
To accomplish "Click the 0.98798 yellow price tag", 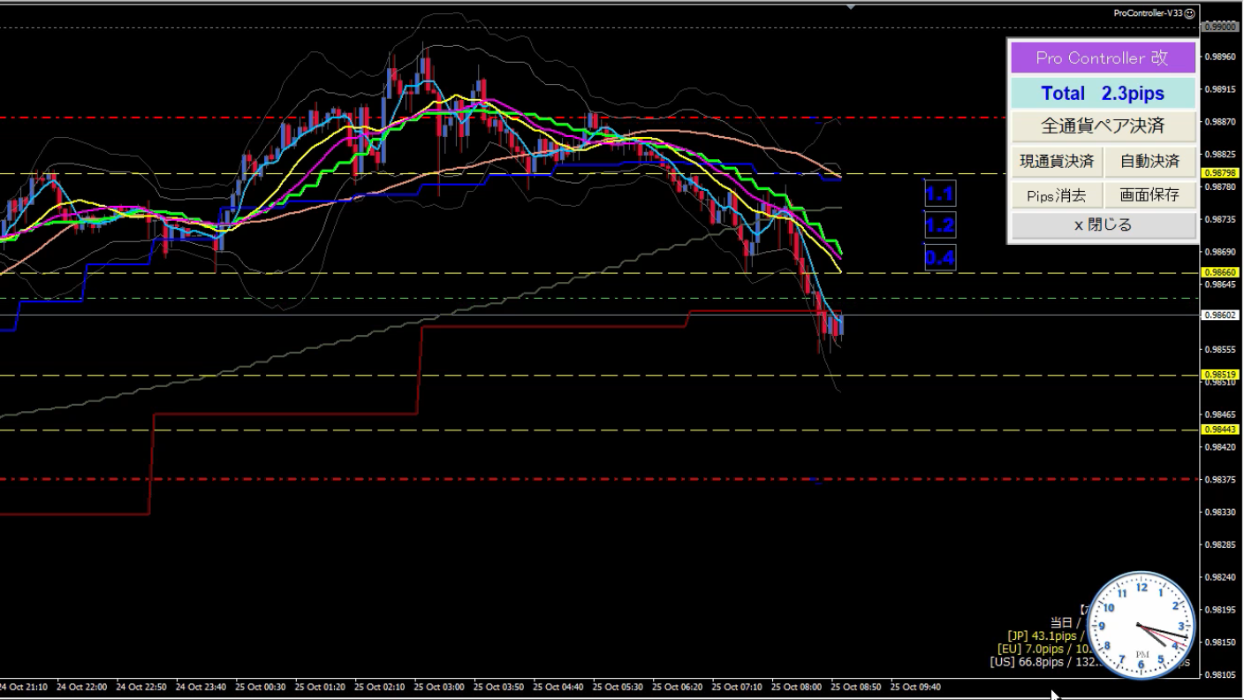I will click(1220, 173).
